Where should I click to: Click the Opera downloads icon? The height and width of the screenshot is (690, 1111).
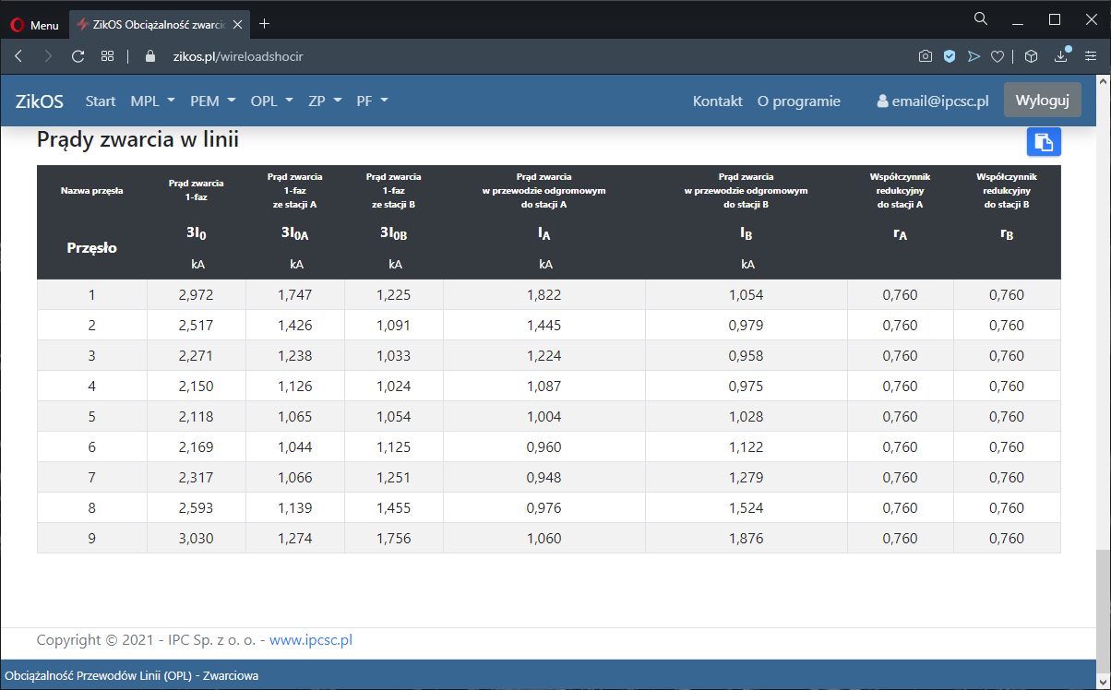click(1061, 56)
